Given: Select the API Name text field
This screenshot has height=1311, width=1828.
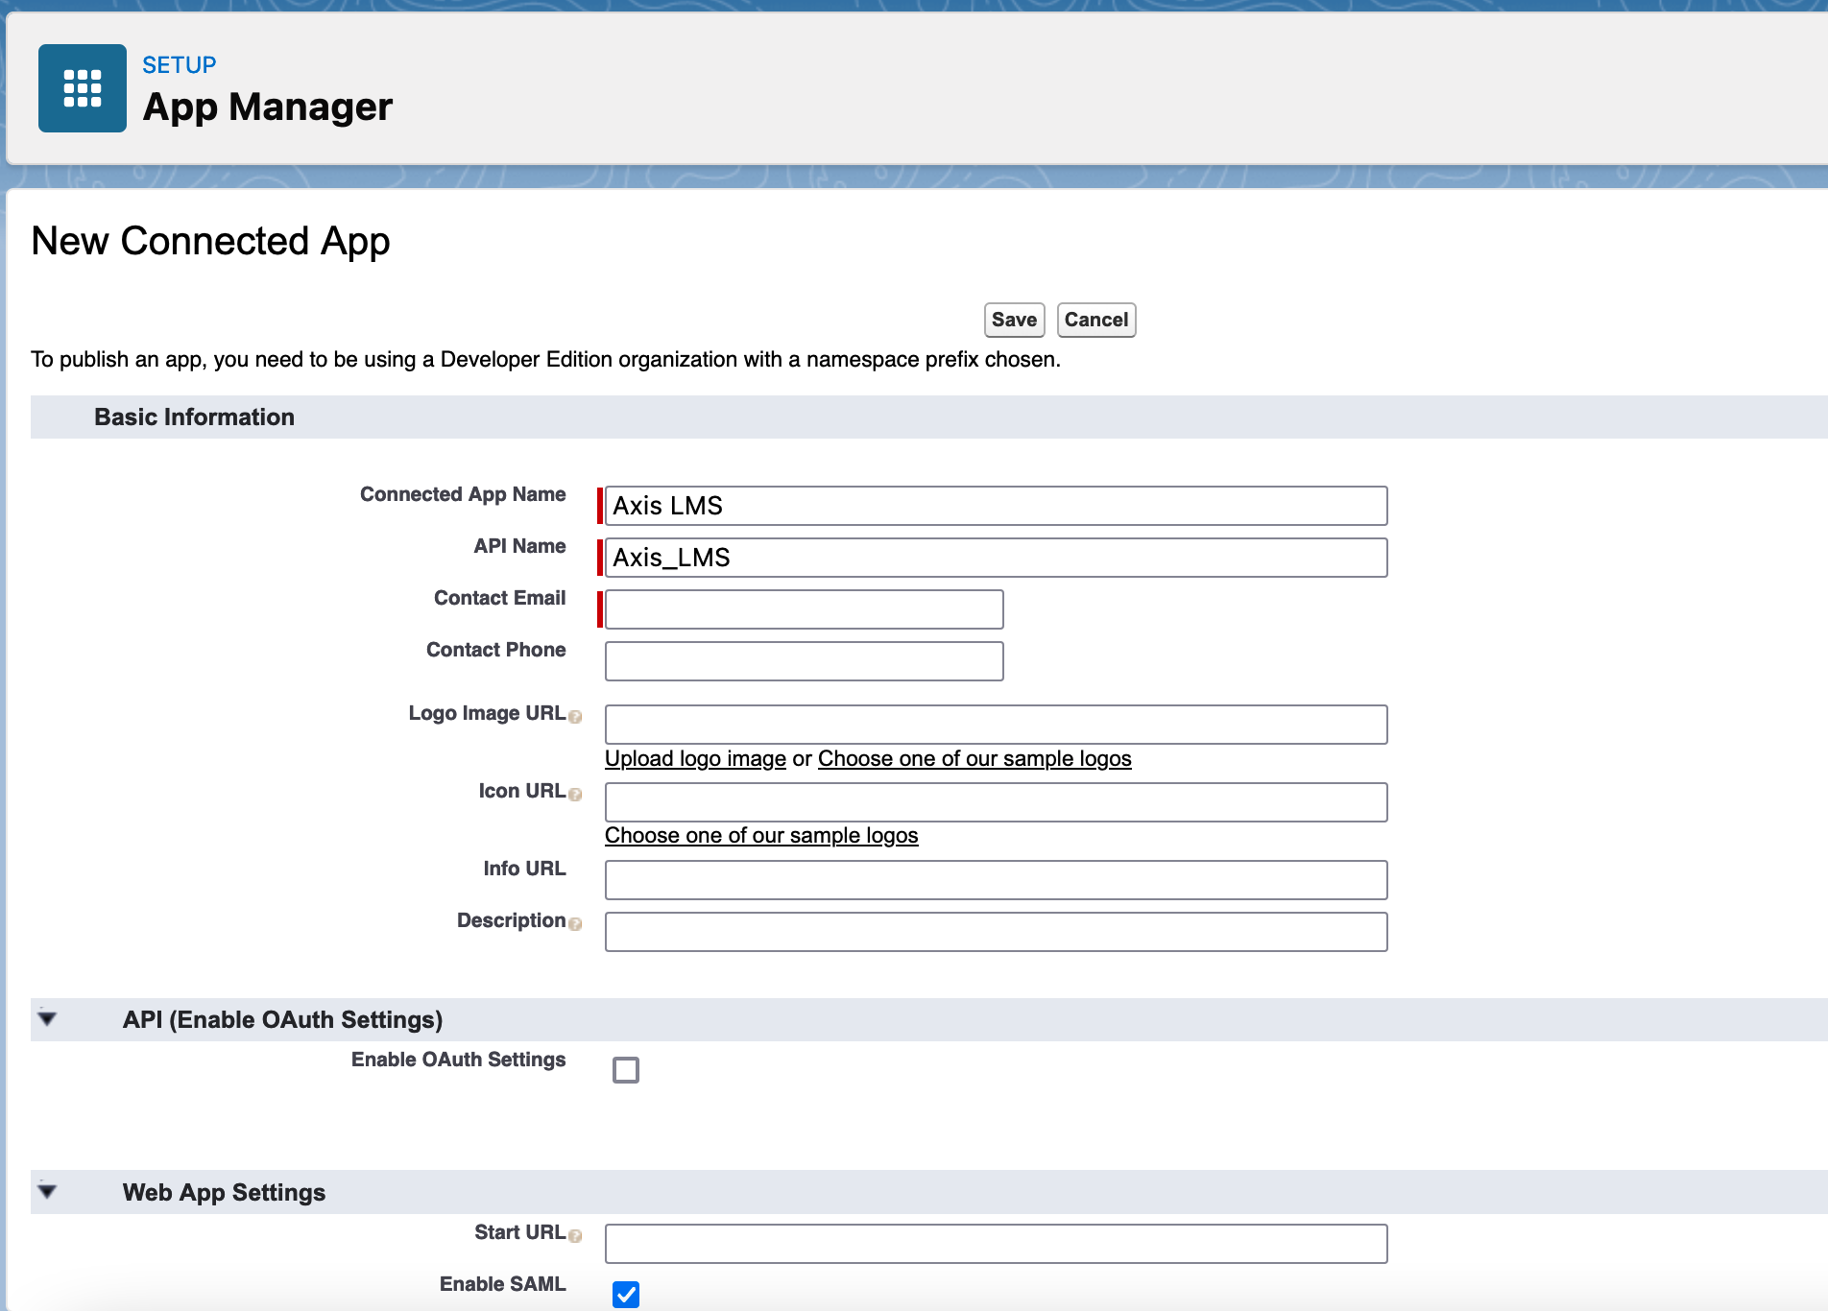Looking at the screenshot, I should point(996,558).
